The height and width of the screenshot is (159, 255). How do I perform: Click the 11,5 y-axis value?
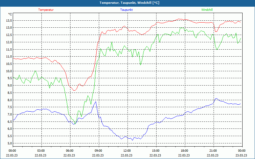click(9, 49)
